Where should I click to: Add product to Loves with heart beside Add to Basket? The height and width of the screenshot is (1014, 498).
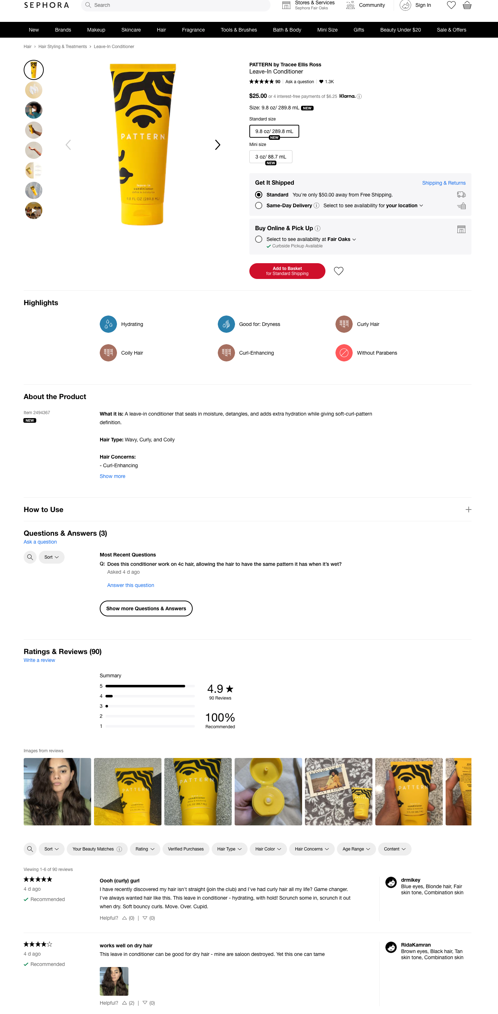point(338,271)
